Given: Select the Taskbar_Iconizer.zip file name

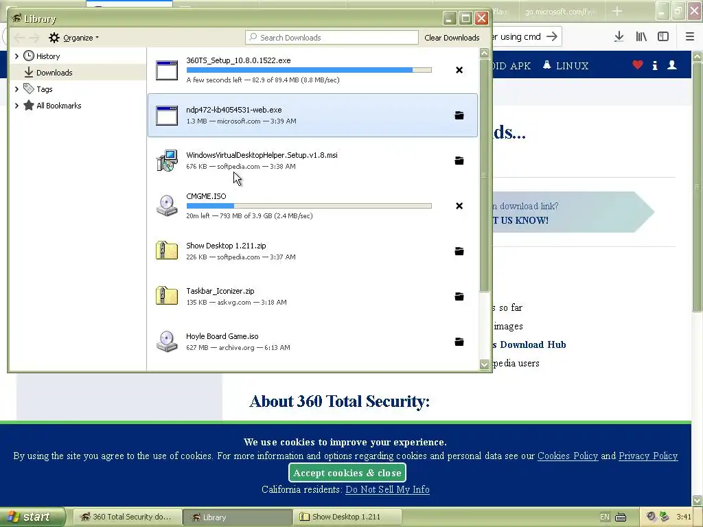Looking at the screenshot, I should 220,291.
